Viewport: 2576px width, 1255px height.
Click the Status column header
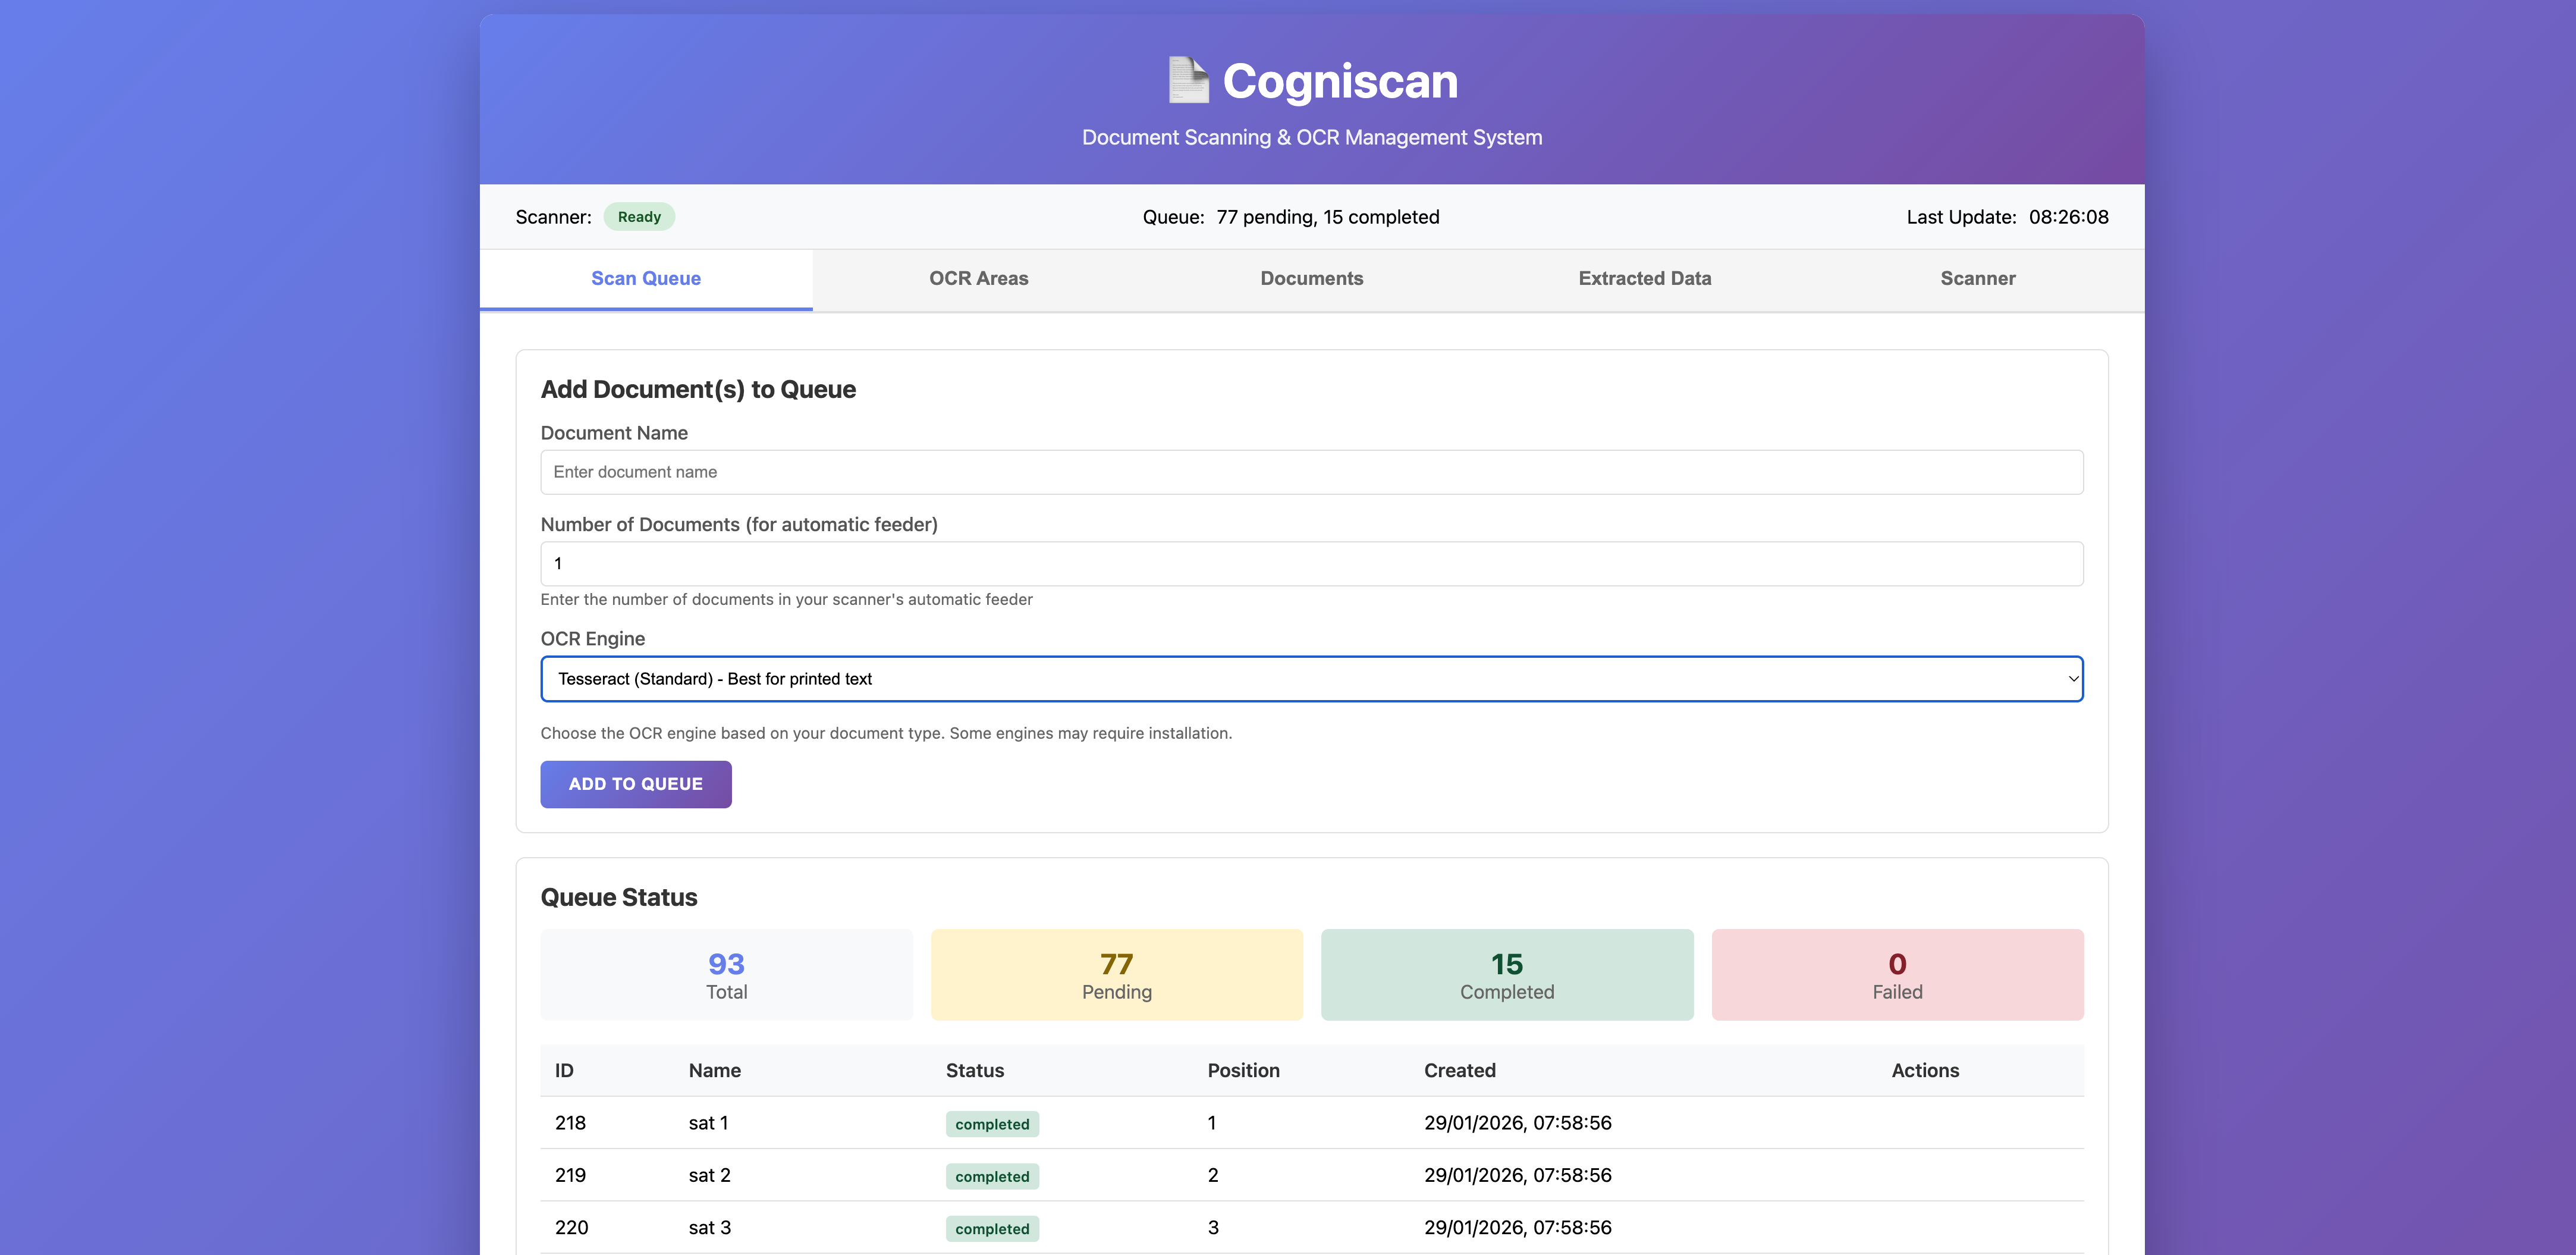coord(974,1070)
